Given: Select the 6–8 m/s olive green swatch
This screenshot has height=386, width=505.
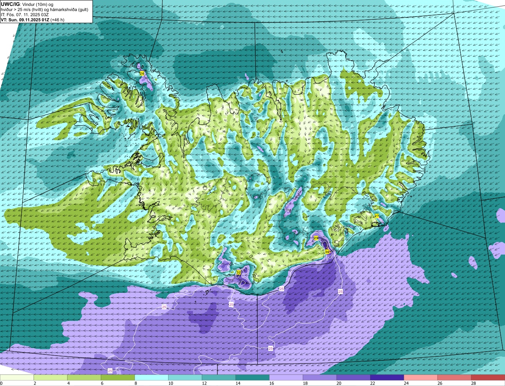Looking at the screenshot, I should [118, 378].
